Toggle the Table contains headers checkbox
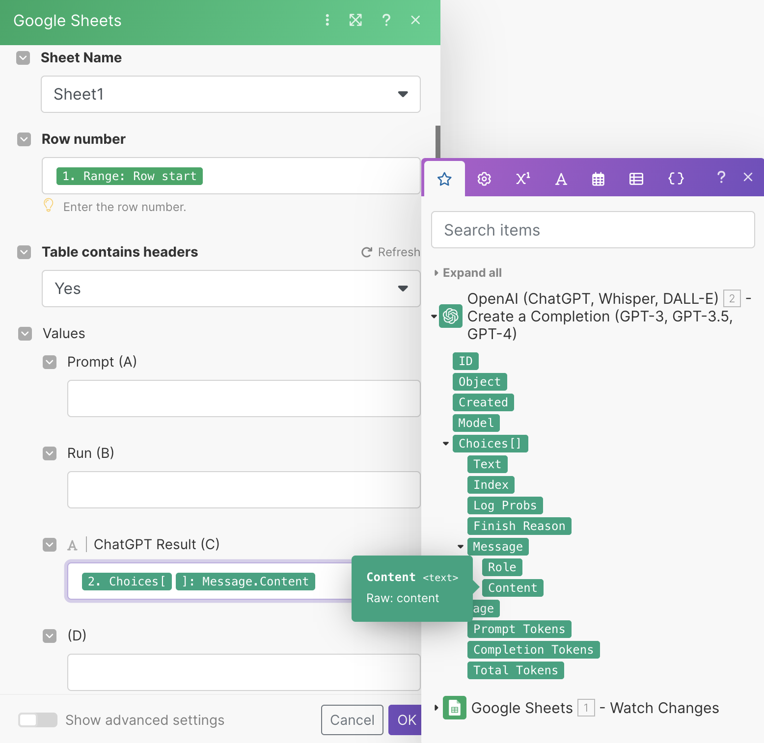The height and width of the screenshot is (743, 764). (x=24, y=252)
